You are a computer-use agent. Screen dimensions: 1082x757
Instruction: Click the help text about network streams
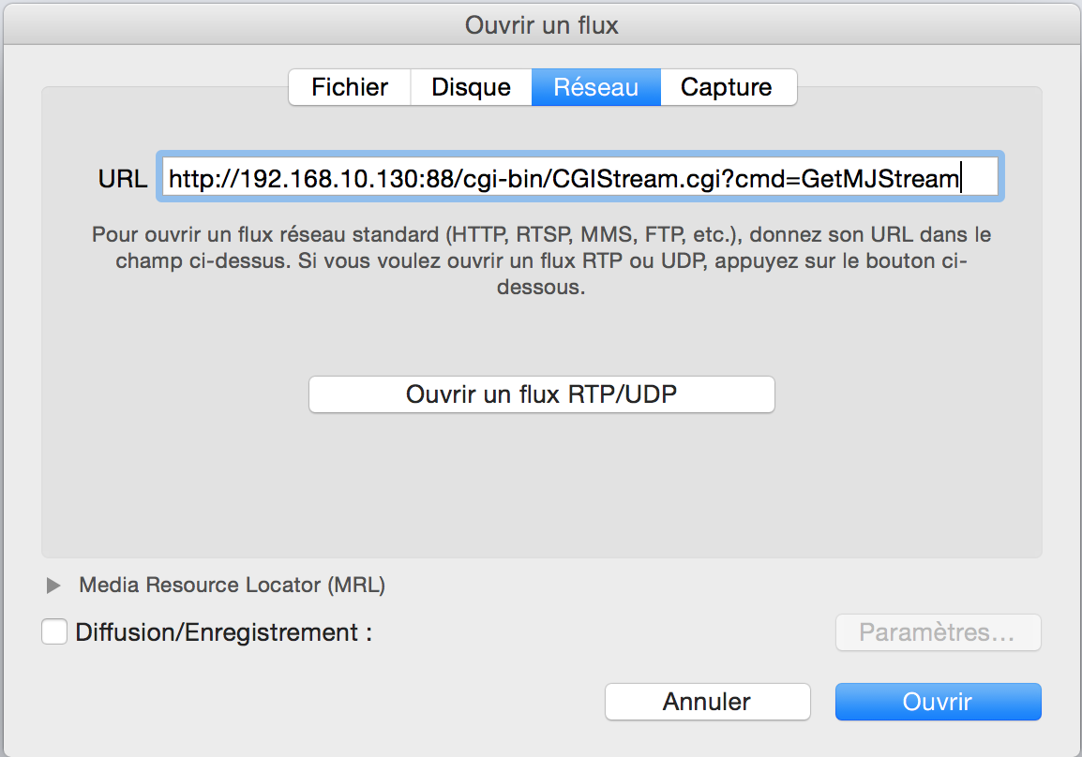(x=541, y=261)
